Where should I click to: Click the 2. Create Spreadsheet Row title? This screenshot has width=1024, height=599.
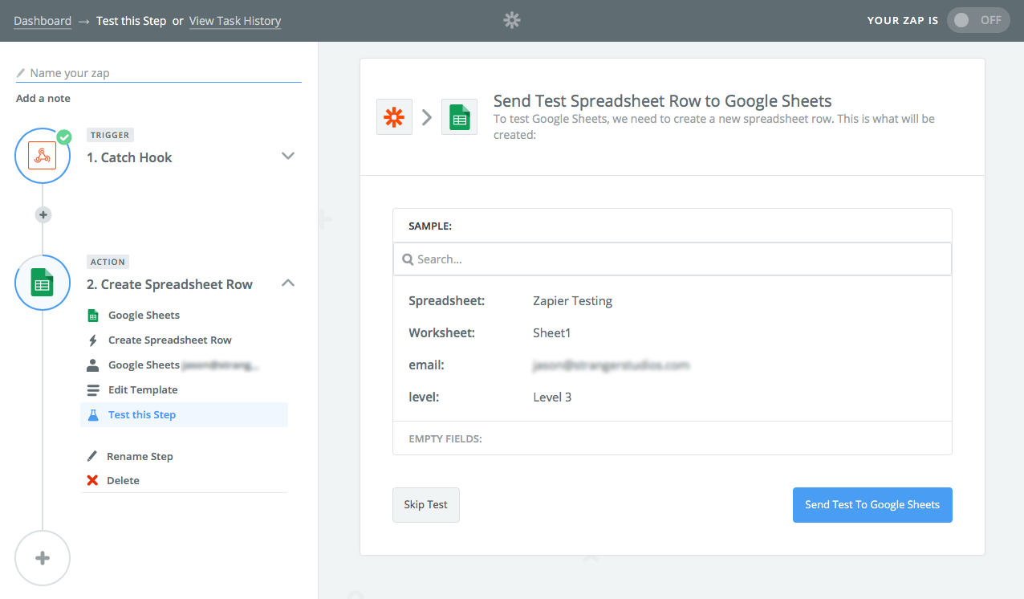[x=169, y=284]
